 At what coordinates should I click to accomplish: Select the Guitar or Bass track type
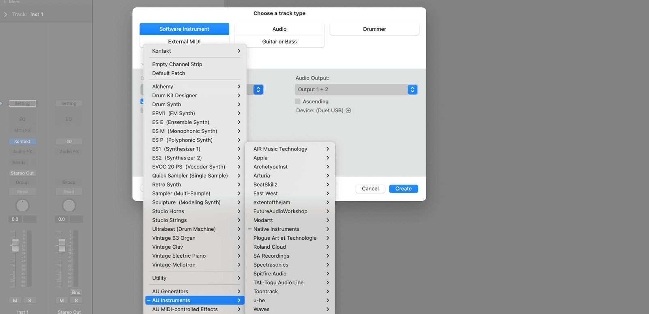279,41
